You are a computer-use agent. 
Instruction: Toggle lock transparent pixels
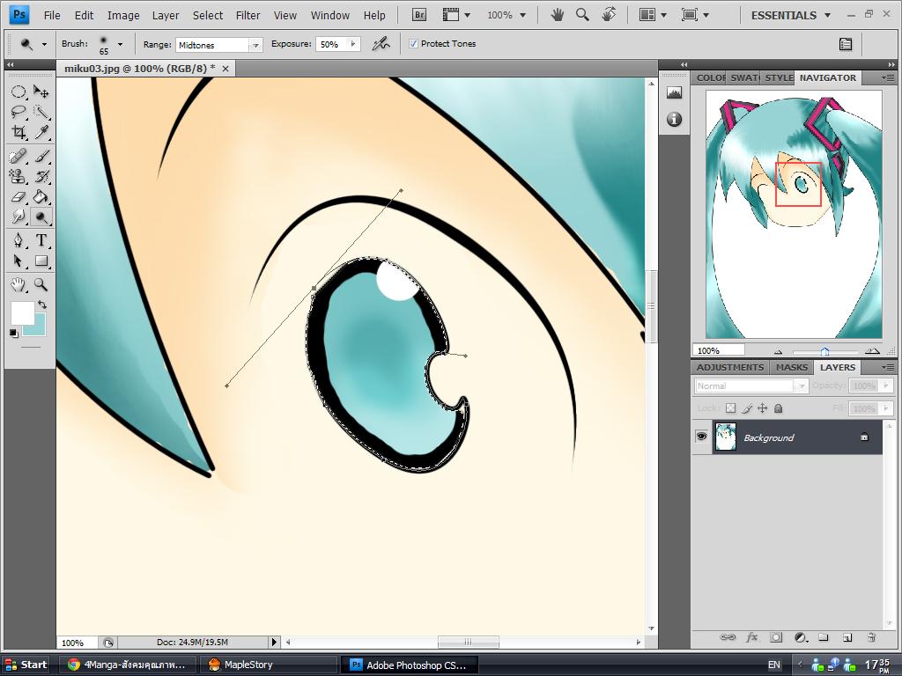pyautogui.click(x=730, y=408)
